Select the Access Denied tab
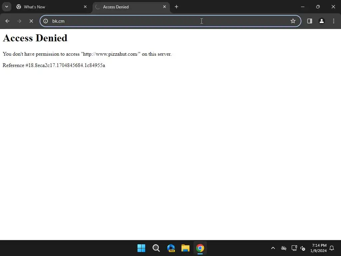 [131, 7]
